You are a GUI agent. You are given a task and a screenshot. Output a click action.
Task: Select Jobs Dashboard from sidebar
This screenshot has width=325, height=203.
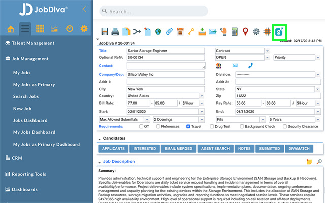pos(30,120)
